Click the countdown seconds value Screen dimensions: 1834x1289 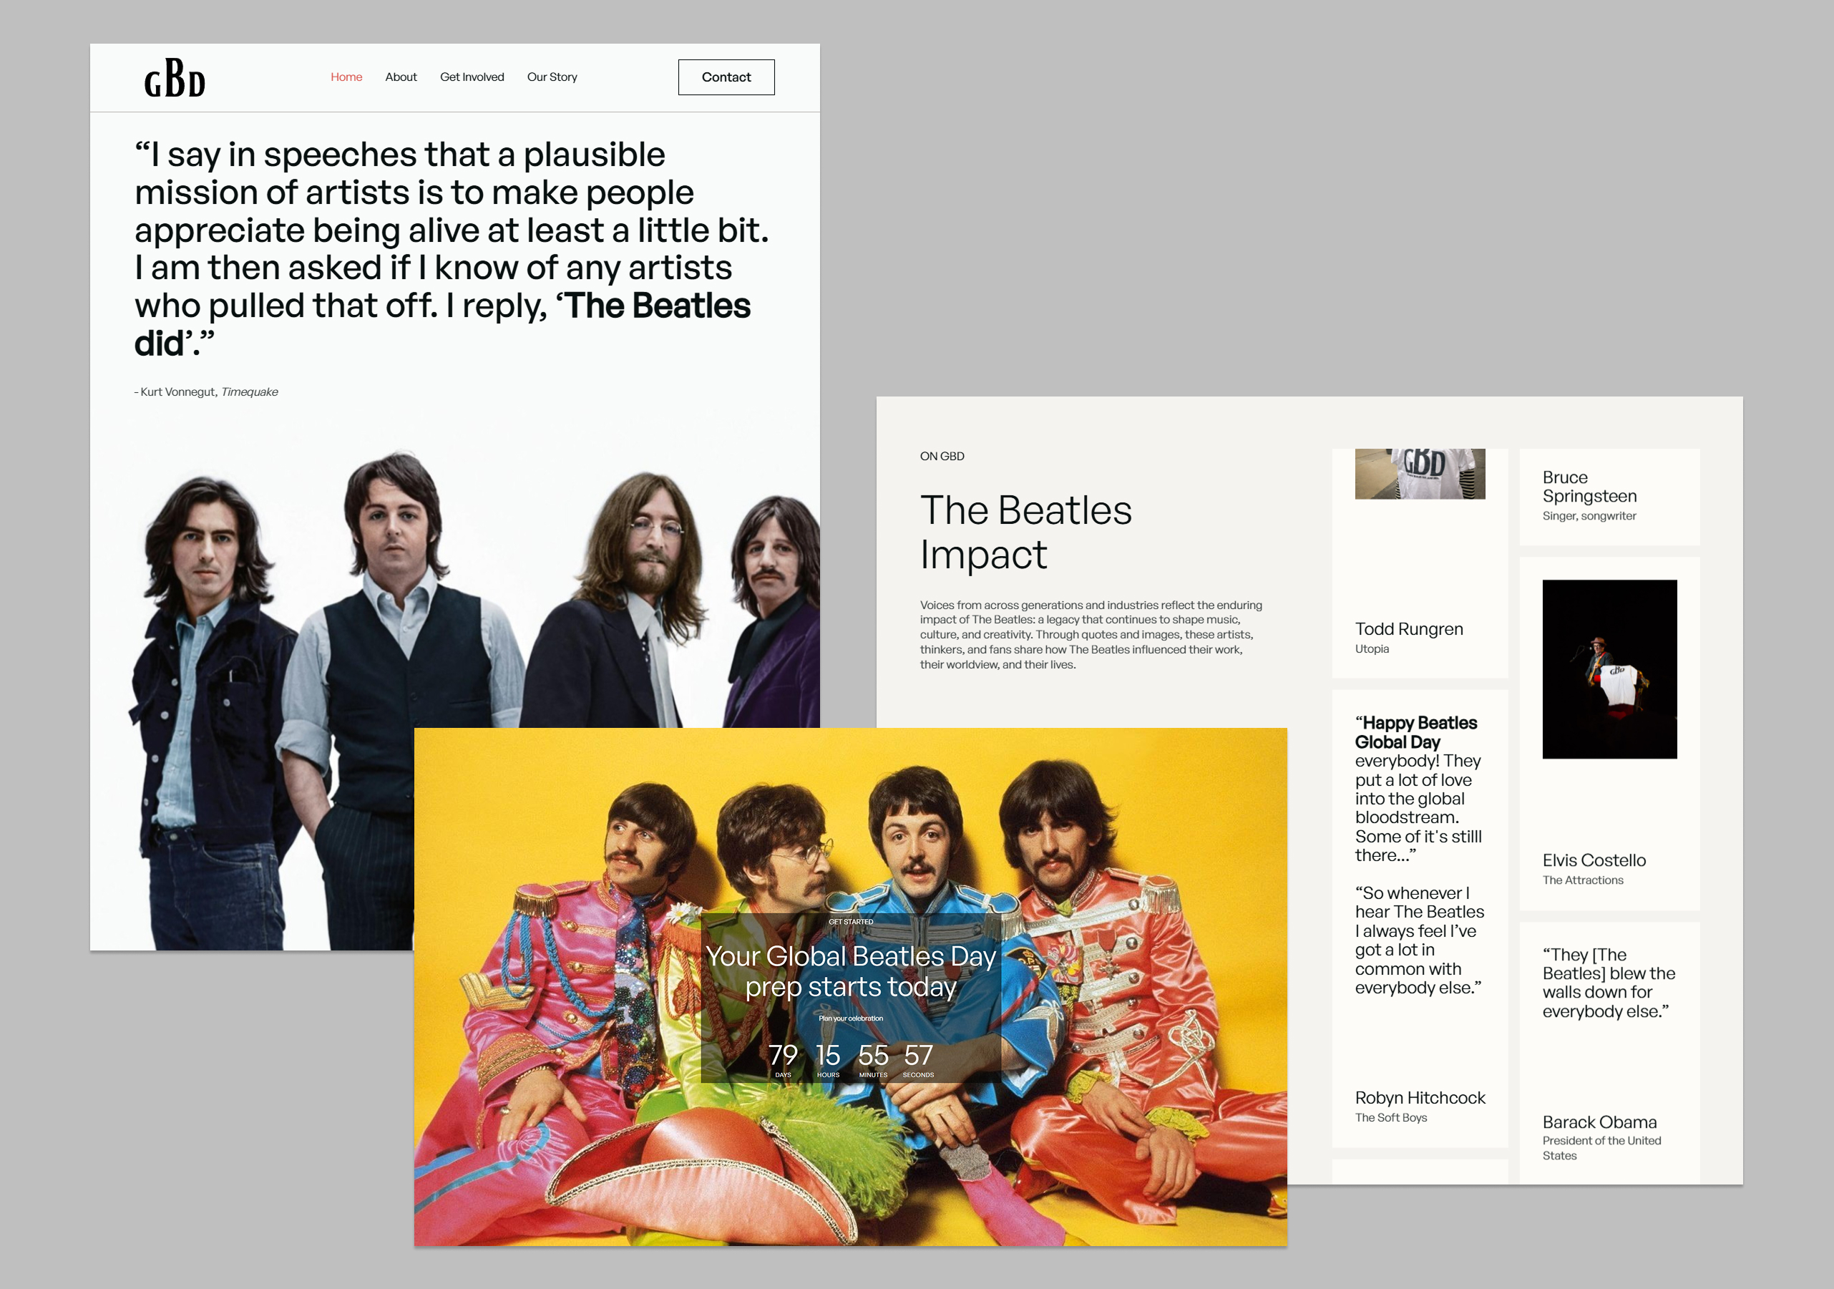point(918,1056)
